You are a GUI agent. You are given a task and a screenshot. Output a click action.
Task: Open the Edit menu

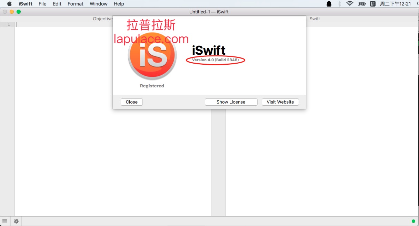pyautogui.click(x=57, y=4)
